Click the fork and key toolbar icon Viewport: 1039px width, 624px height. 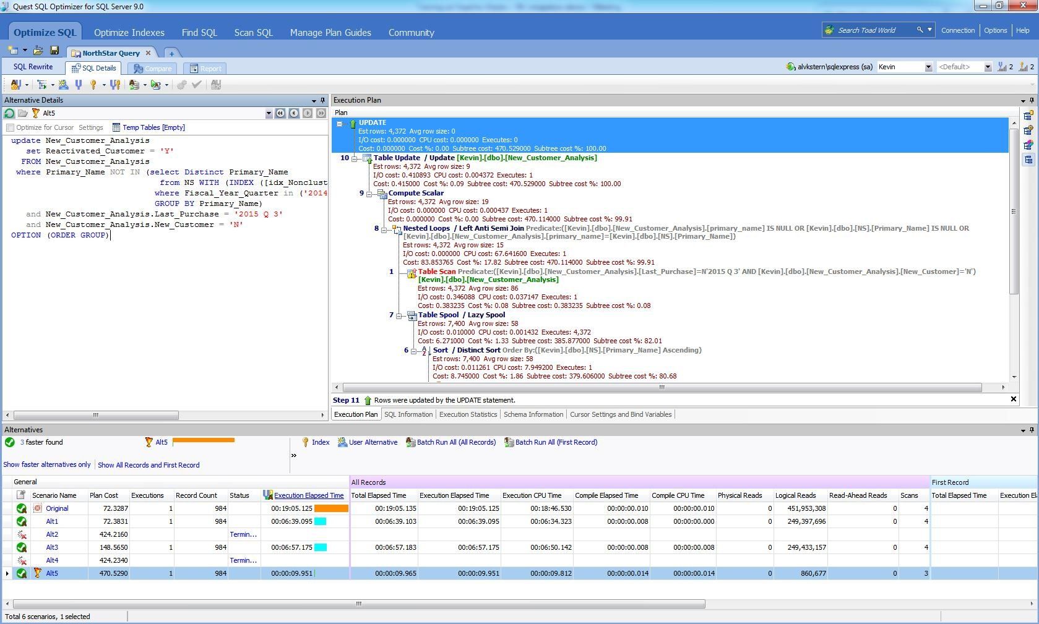click(x=114, y=85)
